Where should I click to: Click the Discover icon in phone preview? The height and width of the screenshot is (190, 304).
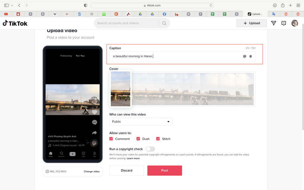click(61, 154)
